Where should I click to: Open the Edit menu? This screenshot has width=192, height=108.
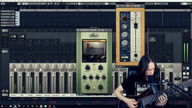pos(7,1)
